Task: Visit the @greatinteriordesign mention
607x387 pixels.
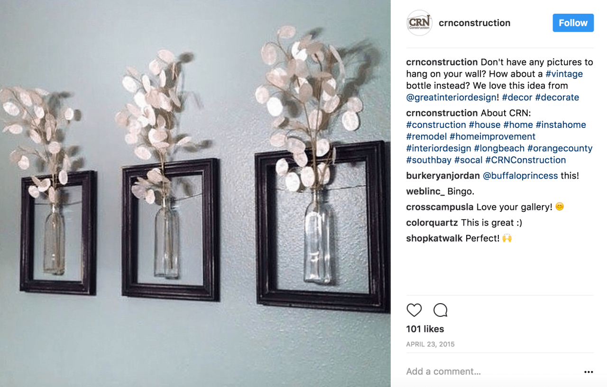Action: pyautogui.click(x=451, y=98)
